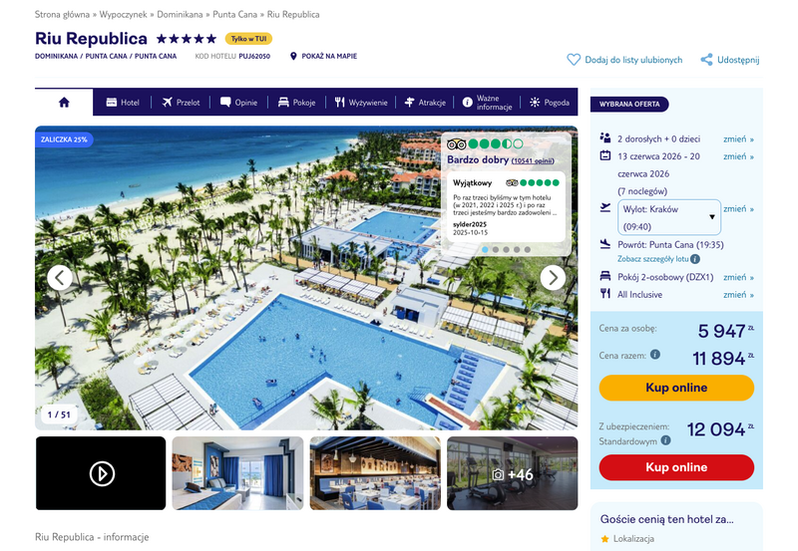Show next photo with right arrow
The height and width of the screenshot is (551, 798).
(553, 278)
